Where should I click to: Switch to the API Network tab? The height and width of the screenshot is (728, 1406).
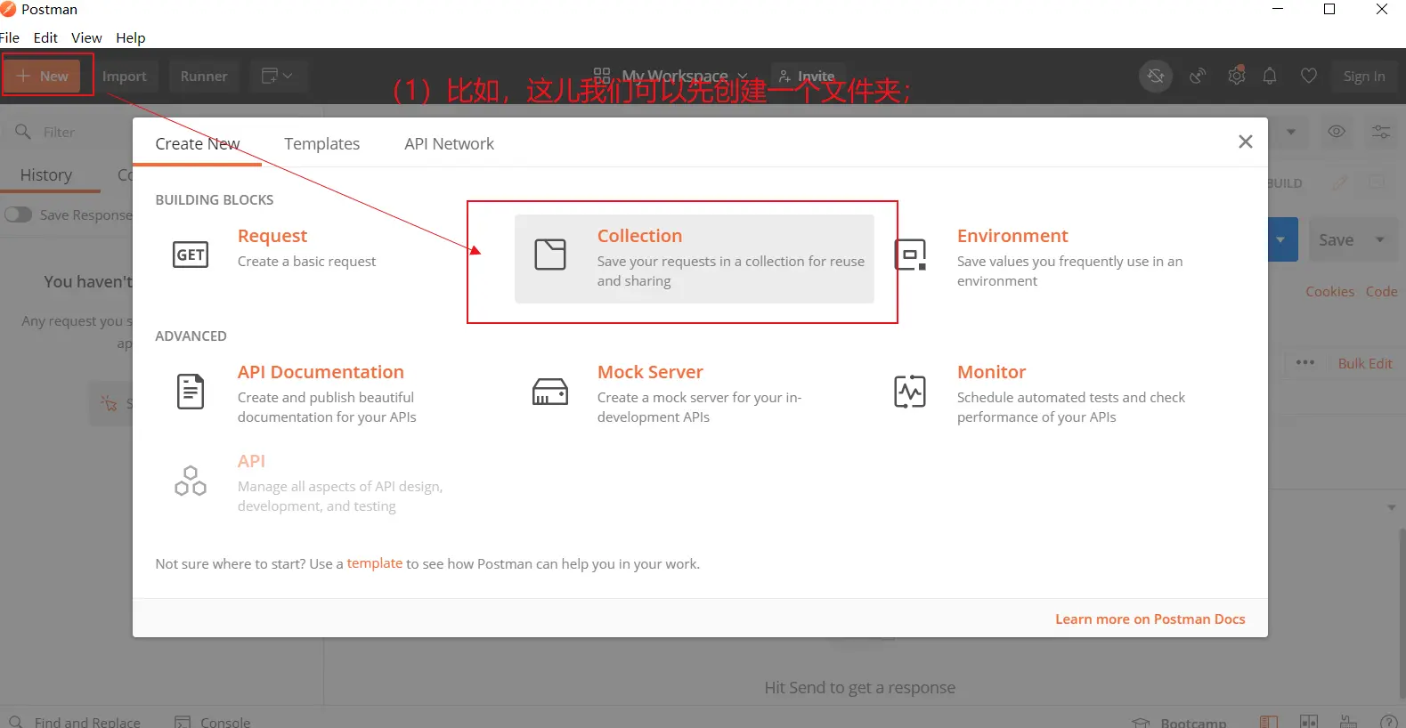pos(449,143)
